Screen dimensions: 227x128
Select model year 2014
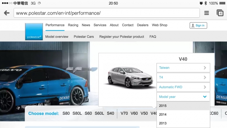coord(183,114)
